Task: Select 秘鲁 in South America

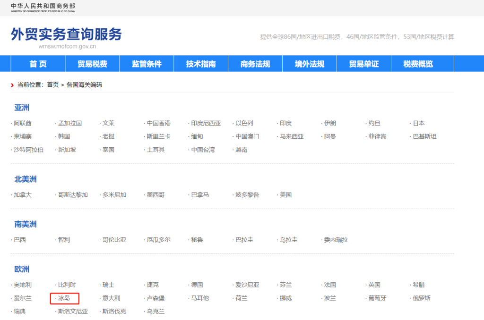Action: pos(197,240)
